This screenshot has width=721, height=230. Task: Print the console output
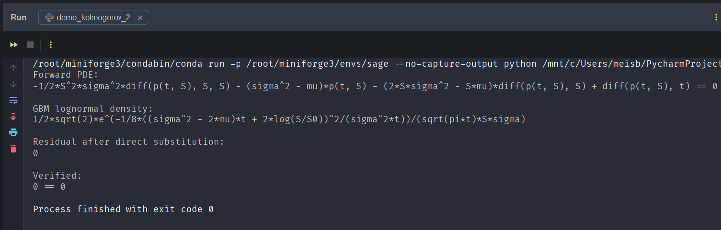point(13,132)
